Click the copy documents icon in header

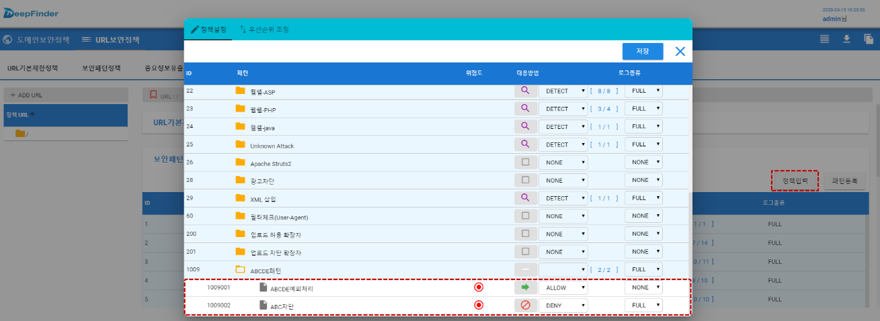(x=869, y=39)
